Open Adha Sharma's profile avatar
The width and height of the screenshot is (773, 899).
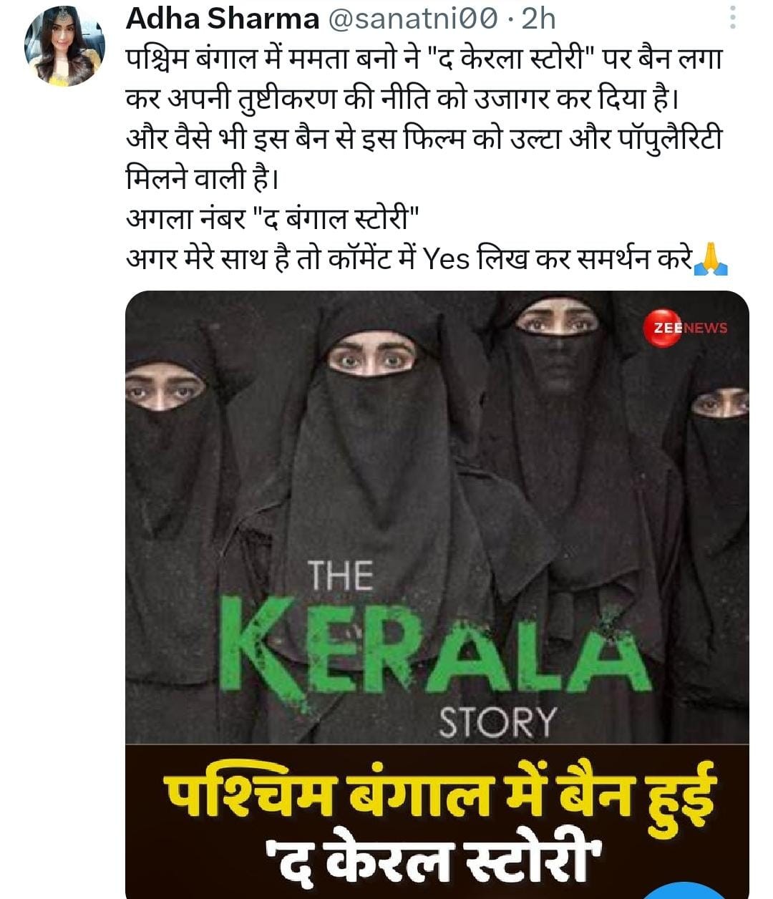pos(65,47)
